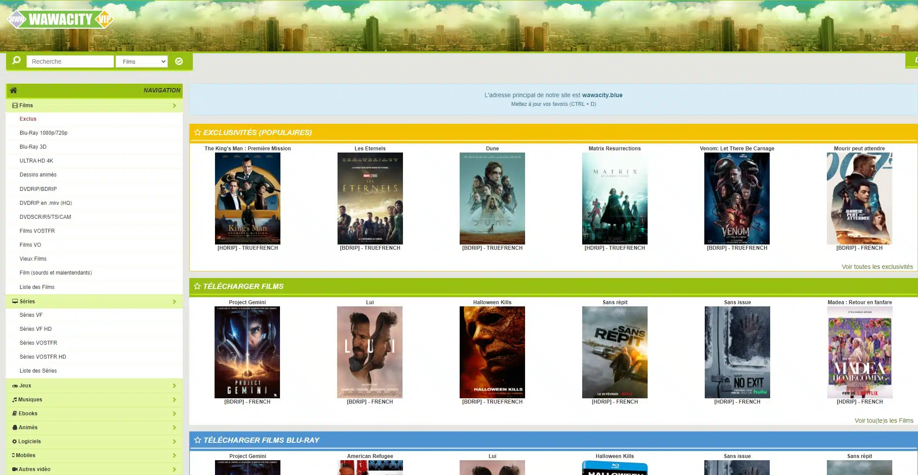Open Blu-Ray 3D category

pyautogui.click(x=33, y=147)
